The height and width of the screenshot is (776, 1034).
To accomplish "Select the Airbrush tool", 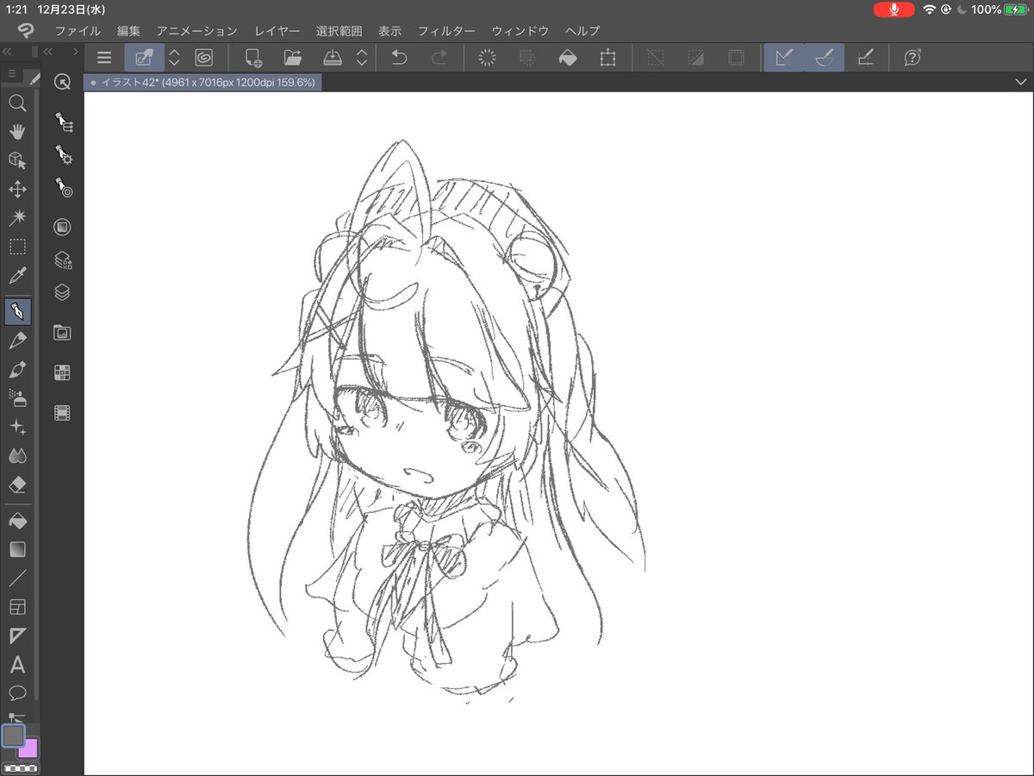I will point(17,397).
